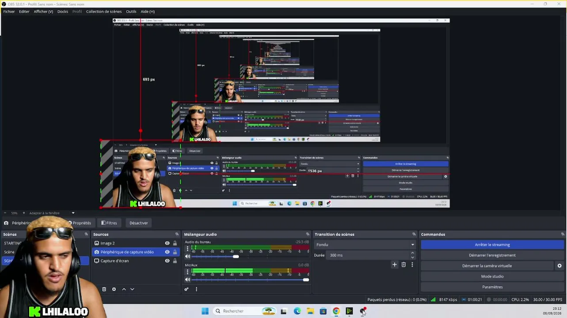The image size is (567, 318).
Task: Open Fondu transition dropdown
Action: 365,245
